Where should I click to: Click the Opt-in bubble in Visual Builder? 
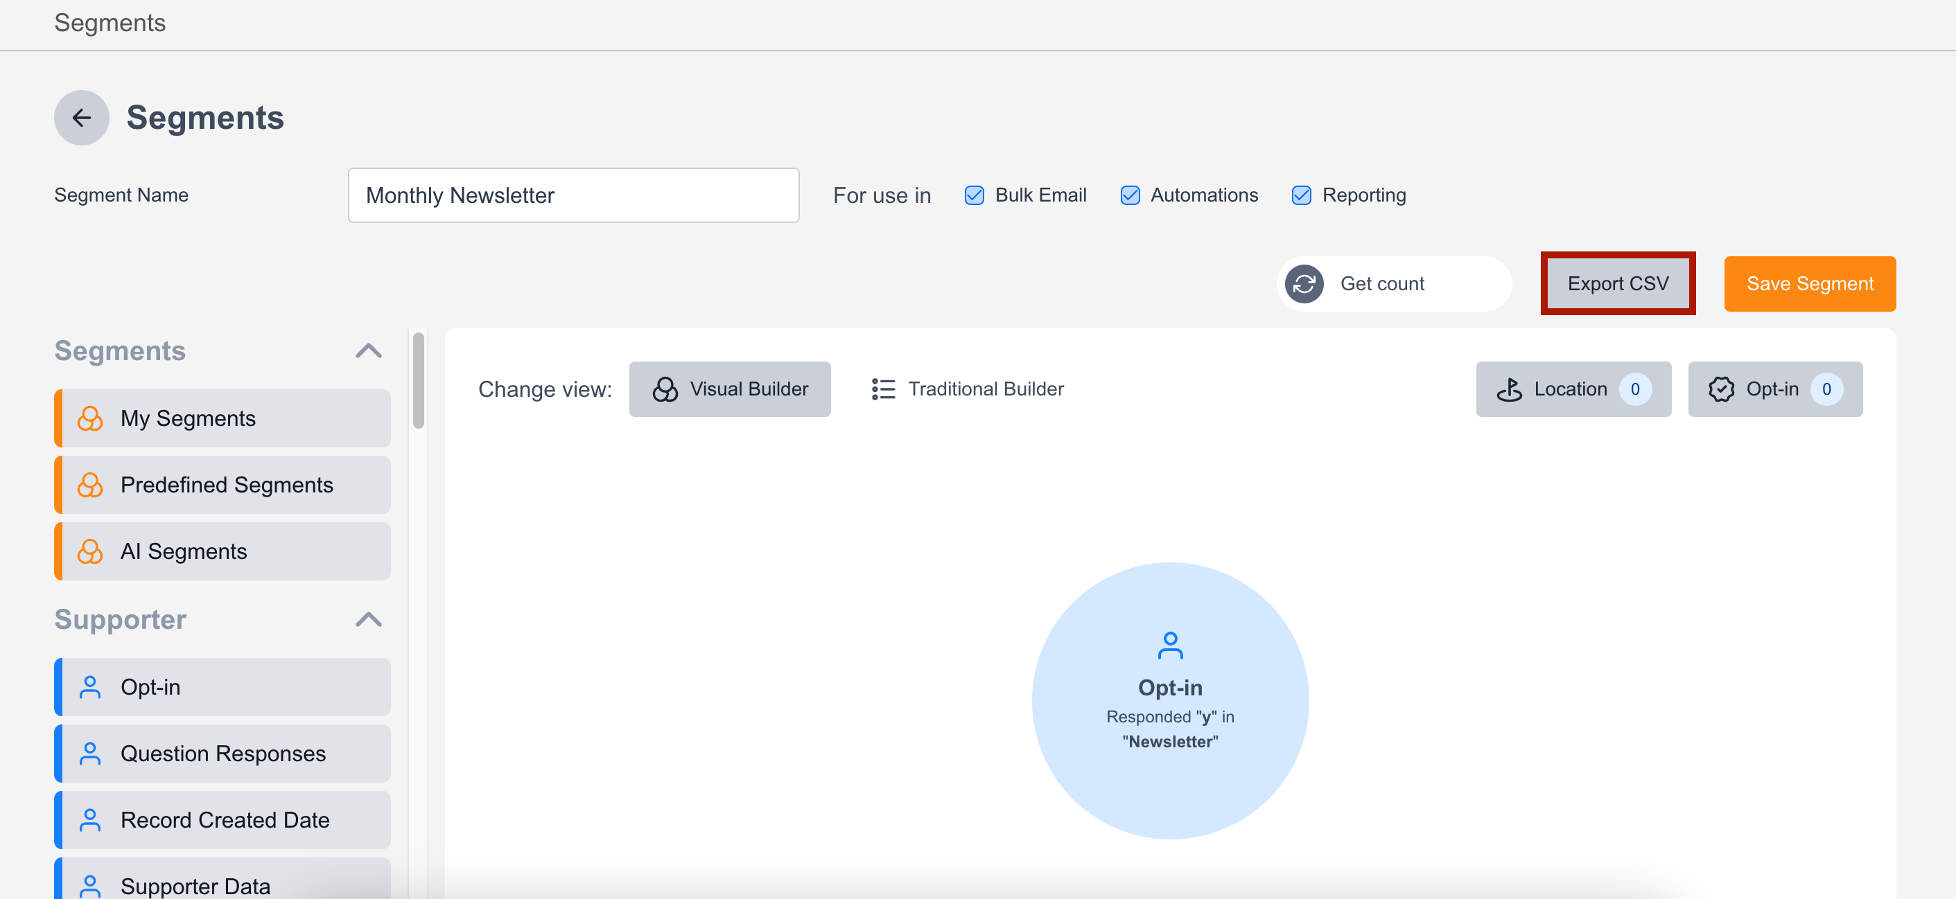[1171, 691]
